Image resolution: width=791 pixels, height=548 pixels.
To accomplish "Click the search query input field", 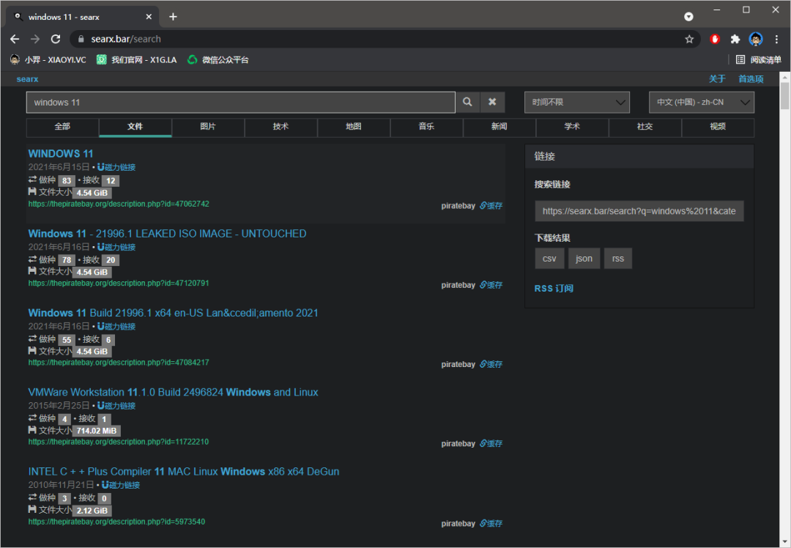I will [240, 103].
